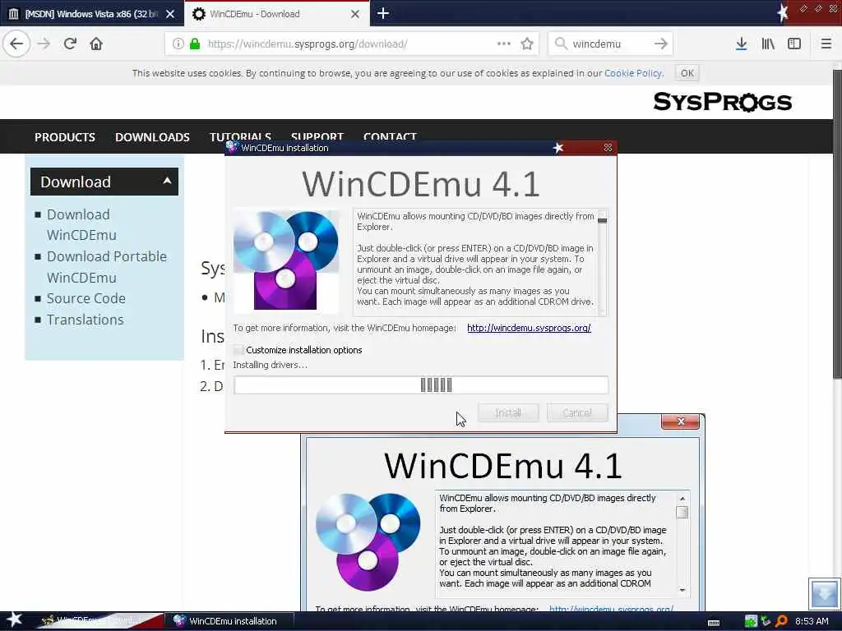Open Download Portable WinCDEmu sidebar link

click(106, 267)
